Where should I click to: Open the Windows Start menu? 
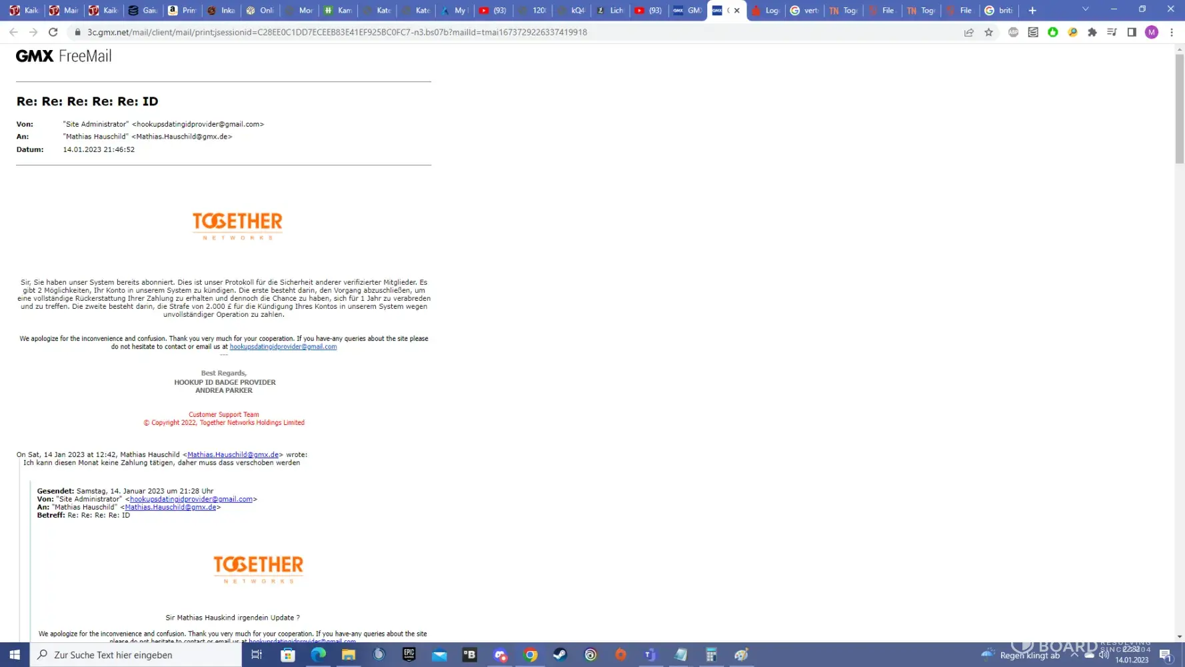pyautogui.click(x=15, y=655)
